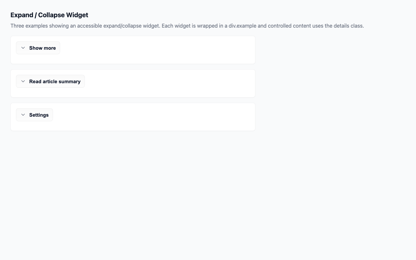The height and width of the screenshot is (260, 416).
Task: Click the chevron icon beside Read article summary
Action: 23,81
